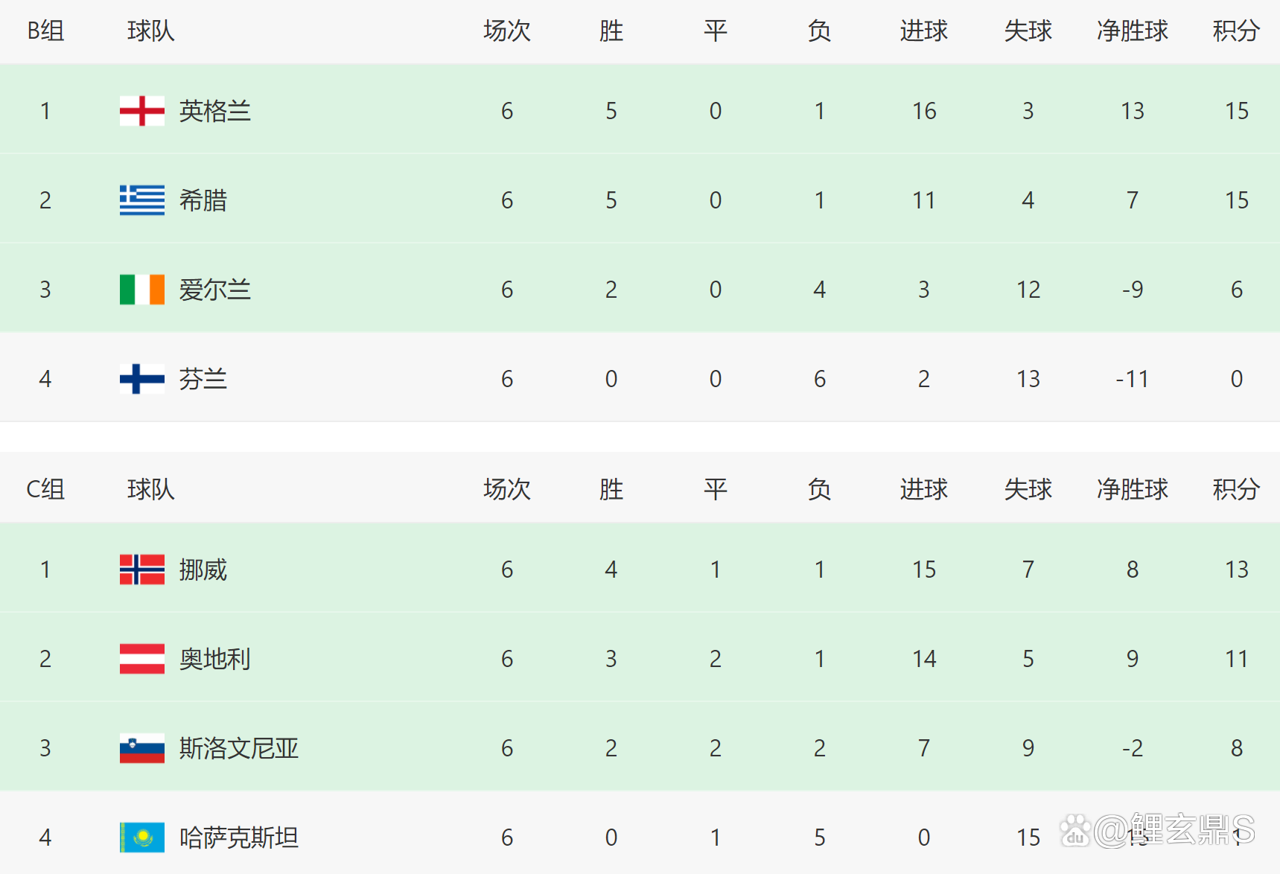Click the Kazakhstan flag icon
This screenshot has height=874, width=1280.
click(141, 838)
